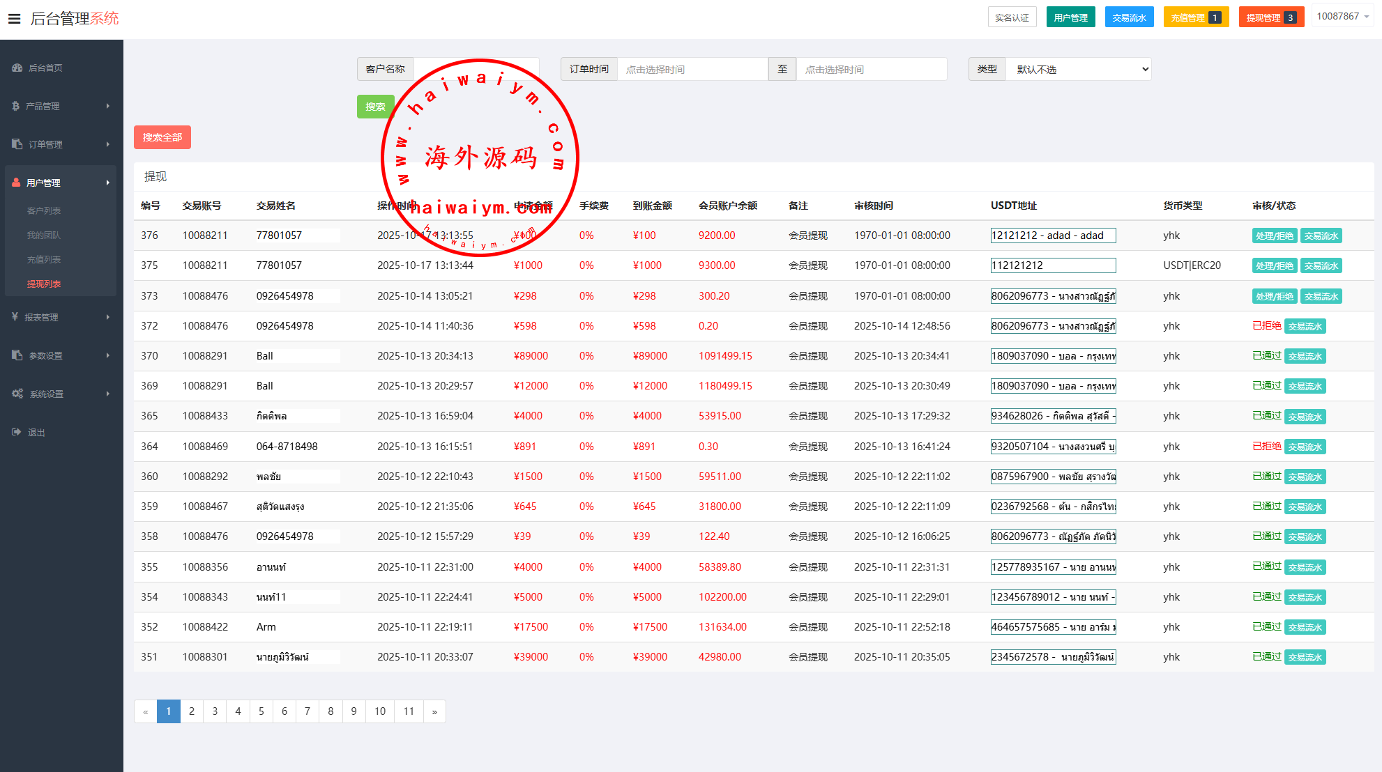Open the 10087867 account dropdown

pyautogui.click(x=1342, y=16)
